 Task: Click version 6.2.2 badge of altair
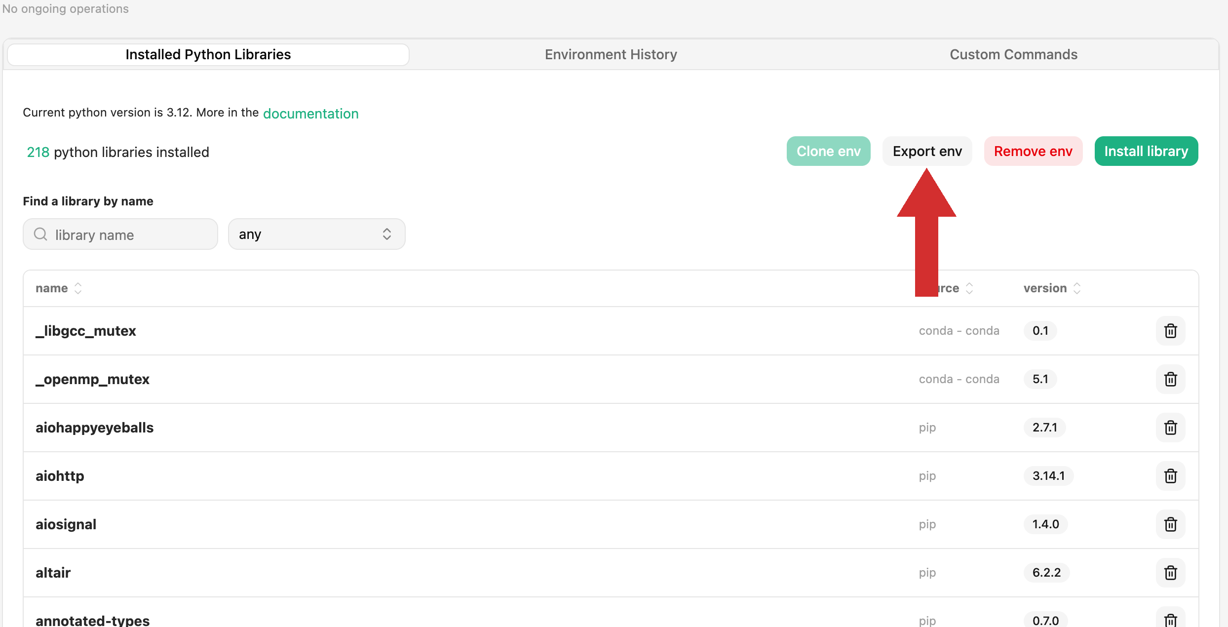(1047, 573)
